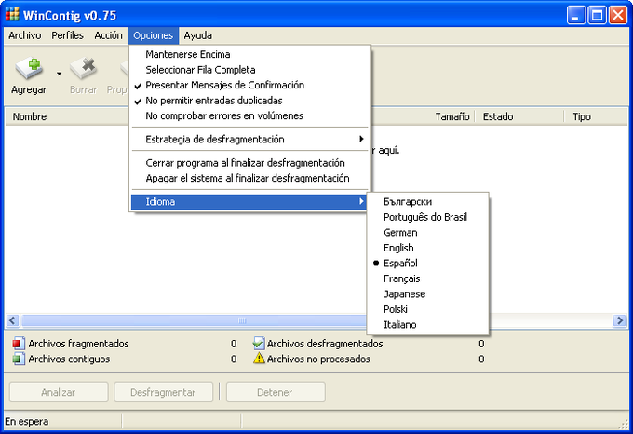This screenshot has width=633, height=434.
Task: Click the Archivos fragmentados red icon
Action: 19,344
